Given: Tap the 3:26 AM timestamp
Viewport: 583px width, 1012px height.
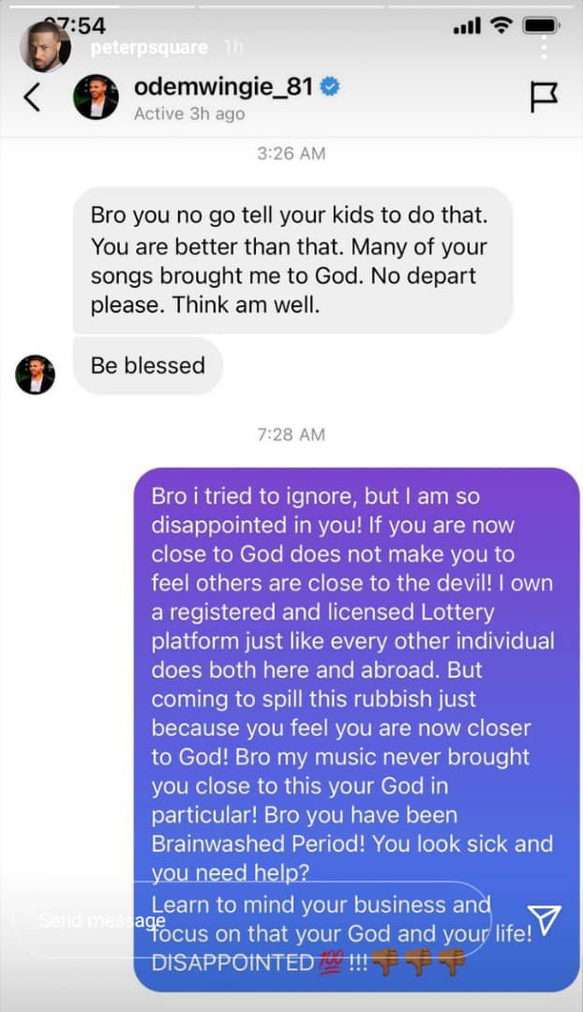Looking at the screenshot, I should (291, 153).
